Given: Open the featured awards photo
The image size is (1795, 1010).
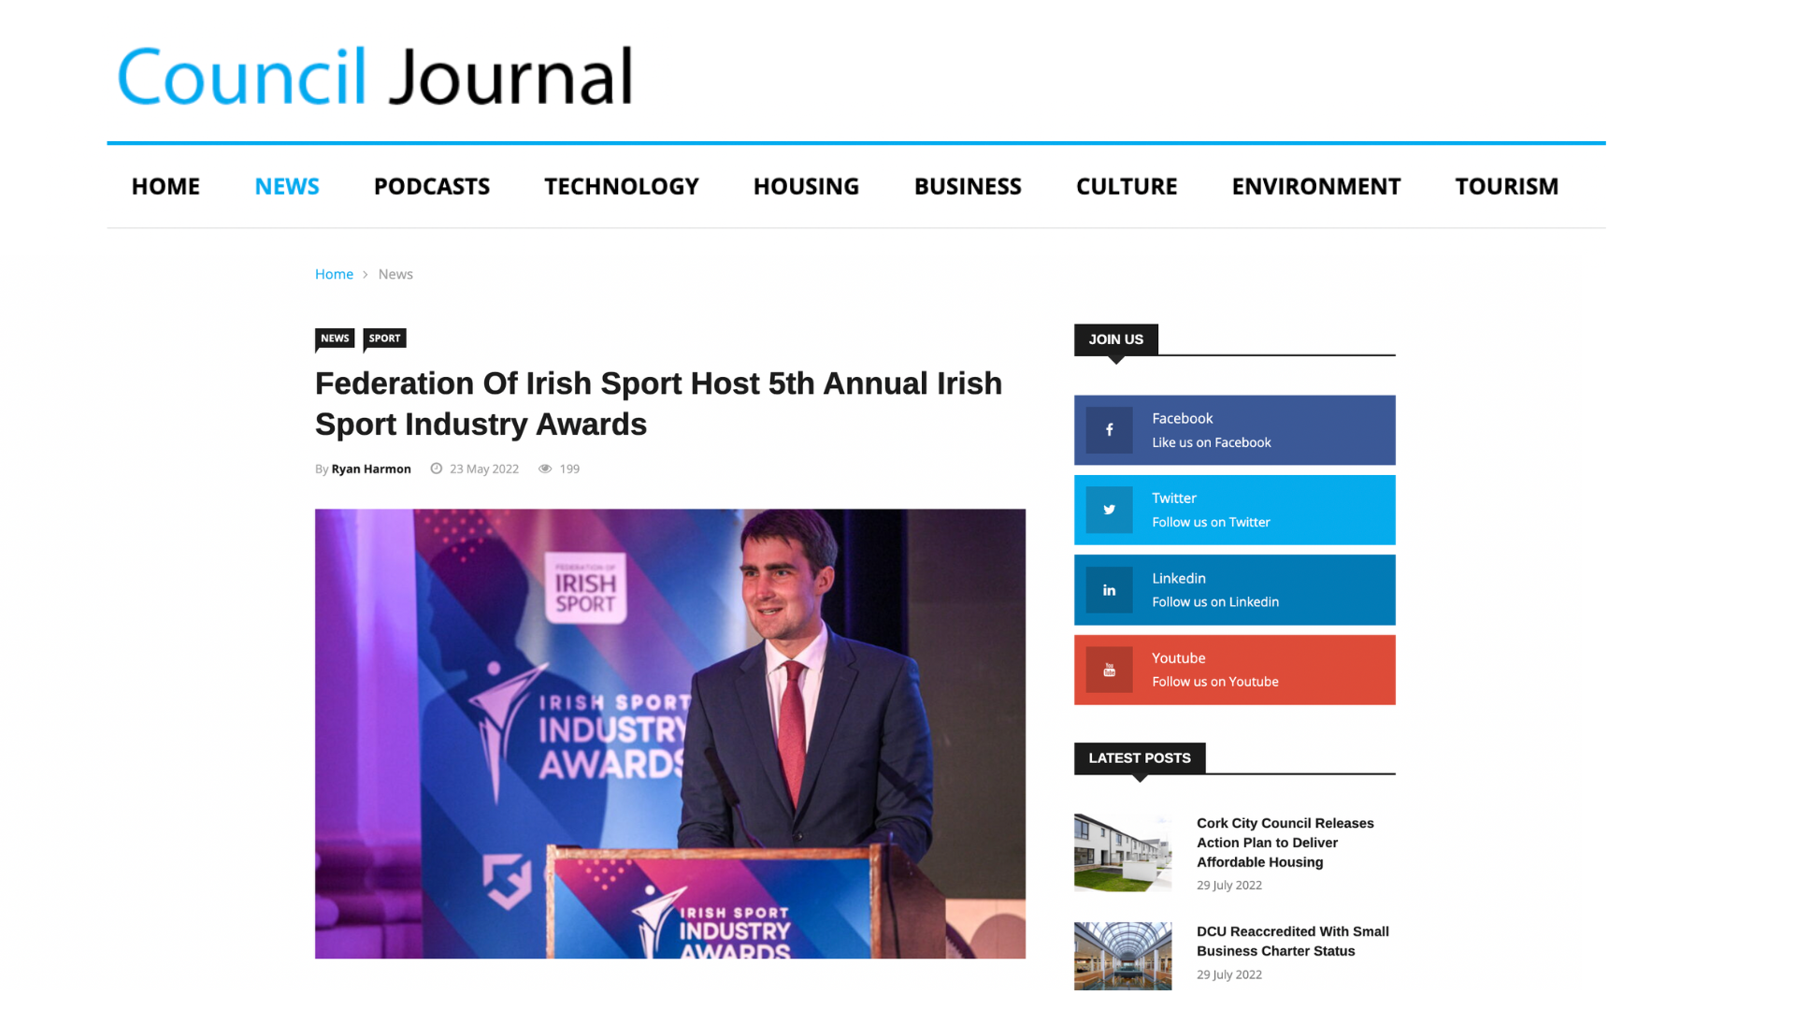Looking at the screenshot, I should pyautogui.click(x=670, y=733).
